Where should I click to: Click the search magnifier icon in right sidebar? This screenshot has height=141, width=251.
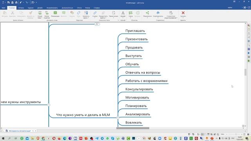[249, 45]
